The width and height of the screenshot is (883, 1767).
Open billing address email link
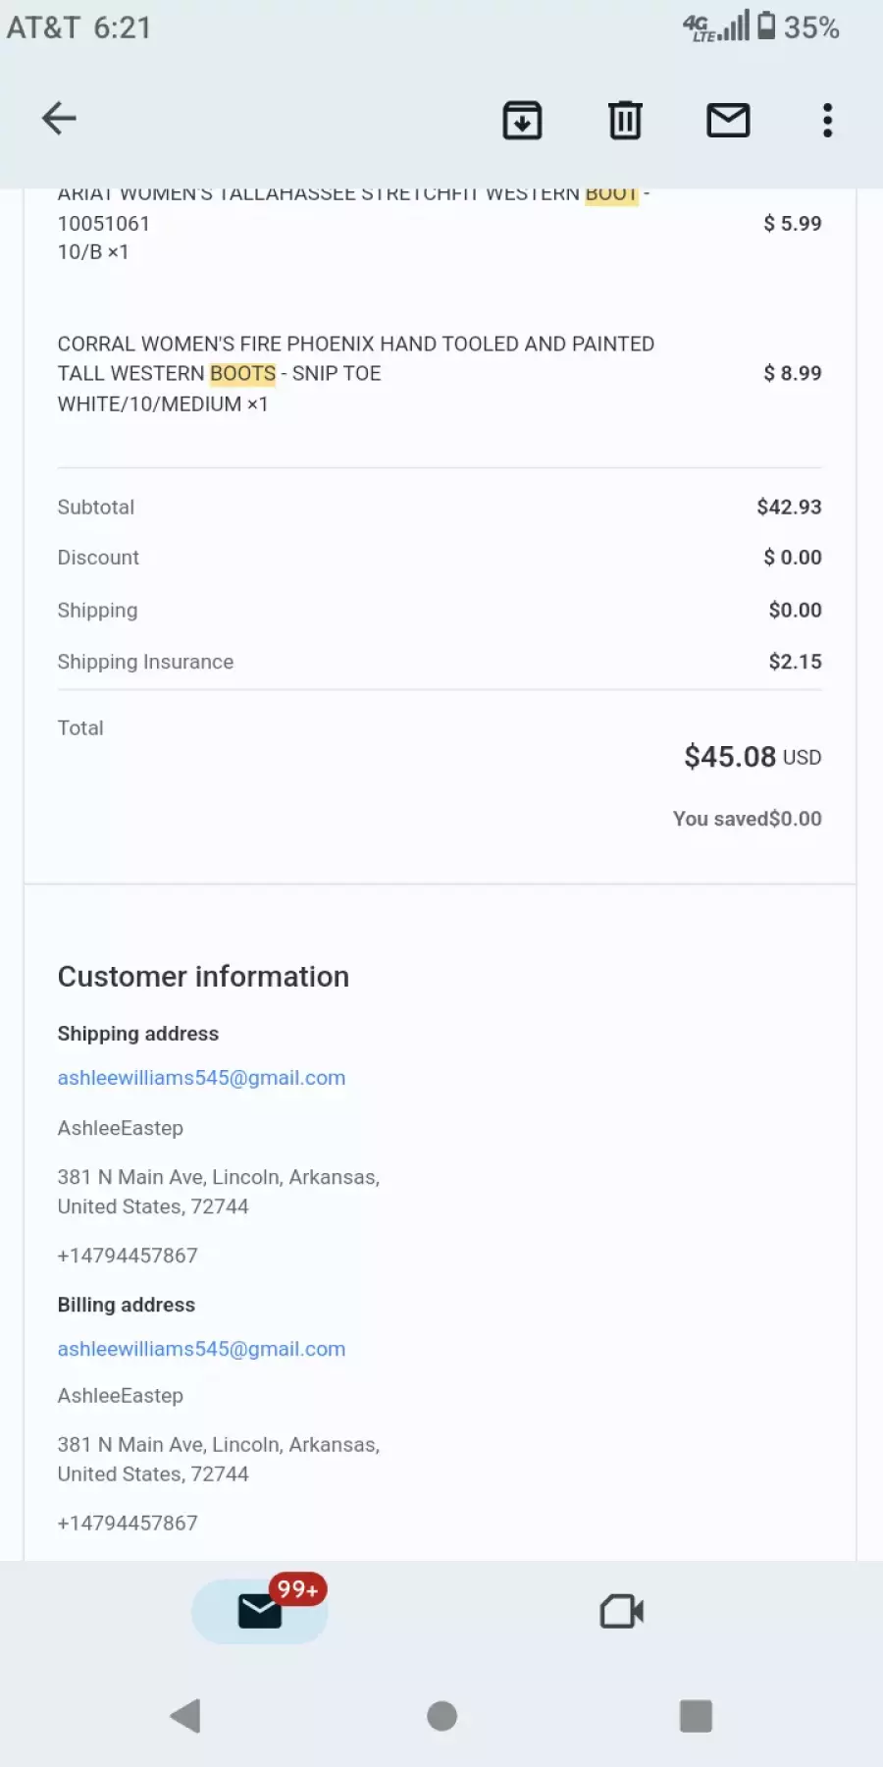(201, 1349)
